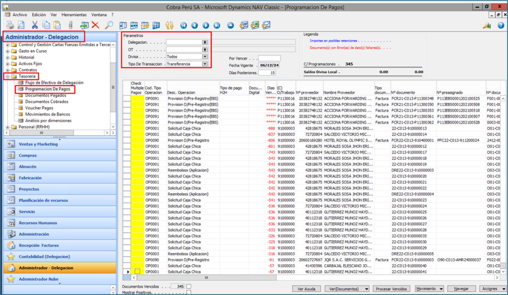
Task: Click the round up-arrow List icon
Action: click(230, 25)
